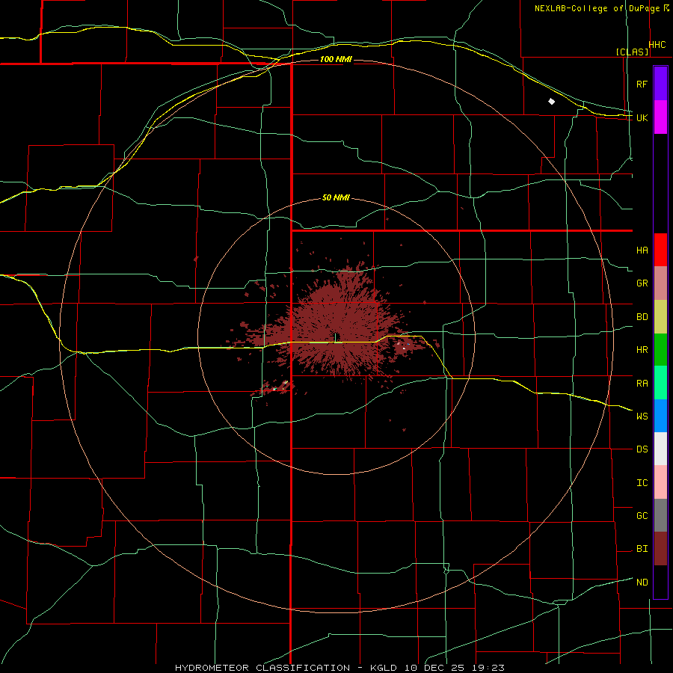Click the IC light pink color swatch
The height and width of the screenshot is (673, 673).
click(x=660, y=482)
